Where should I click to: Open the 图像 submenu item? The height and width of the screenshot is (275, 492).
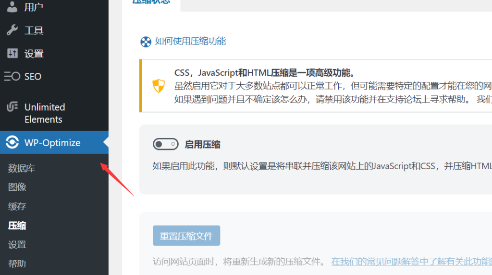pos(17,187)
